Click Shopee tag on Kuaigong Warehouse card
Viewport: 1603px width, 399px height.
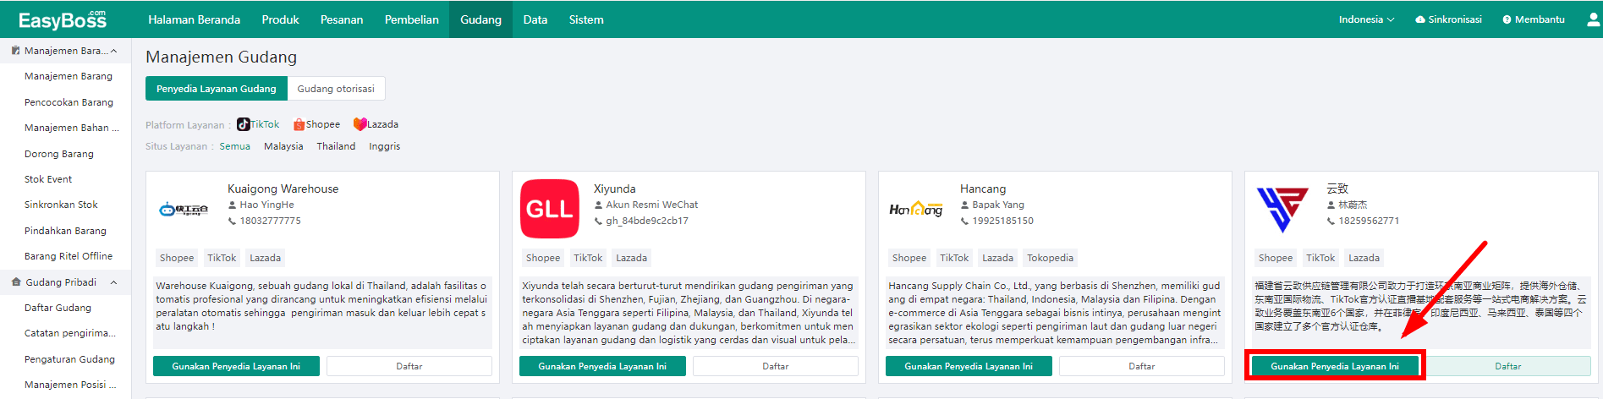pyautogui.click(x=177, y=258)
